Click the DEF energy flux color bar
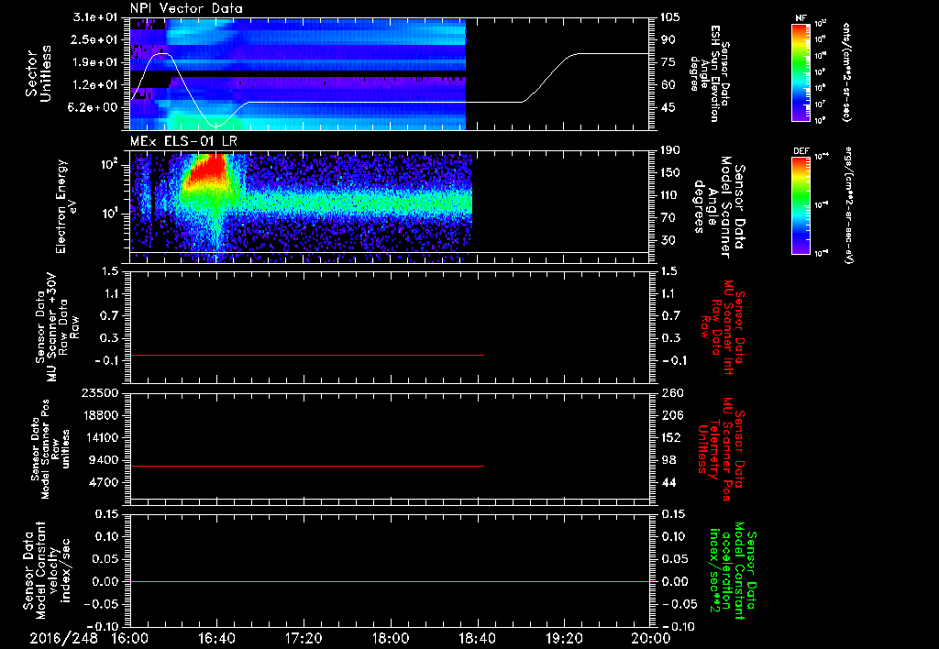939x649 pixels. 801,205
